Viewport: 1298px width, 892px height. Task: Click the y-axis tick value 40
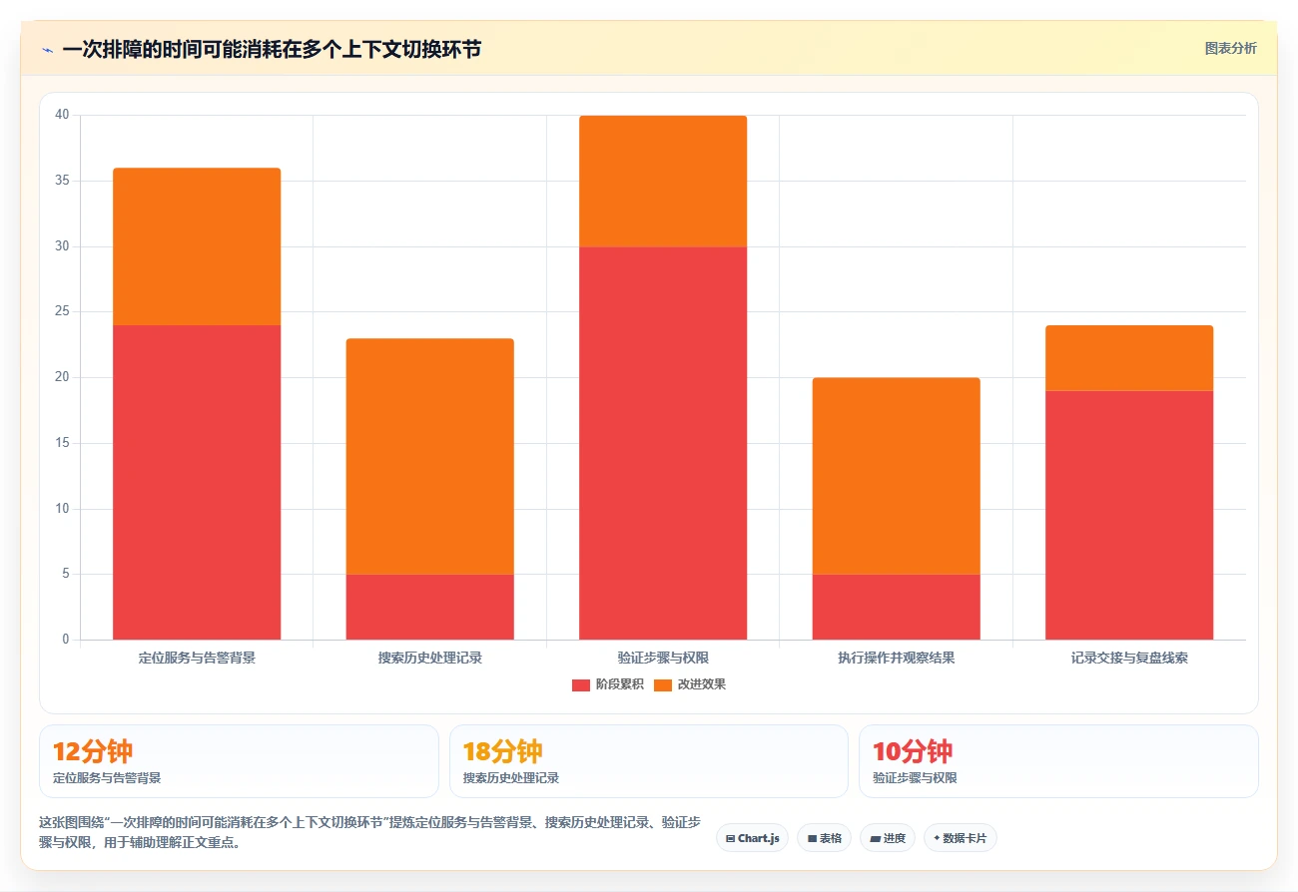[62, 115]
